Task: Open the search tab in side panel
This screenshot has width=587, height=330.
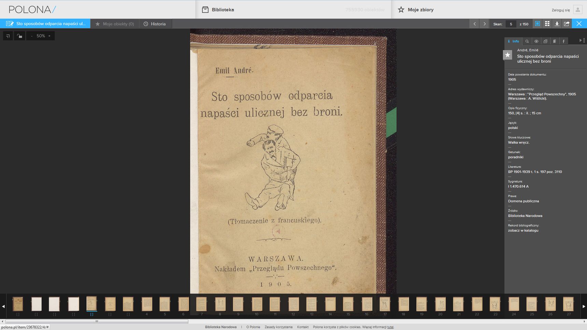Action: [x=527, y=41]
